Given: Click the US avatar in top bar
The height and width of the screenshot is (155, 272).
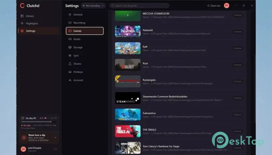Looking at the screenshot, I should click(x=227, y=5).
